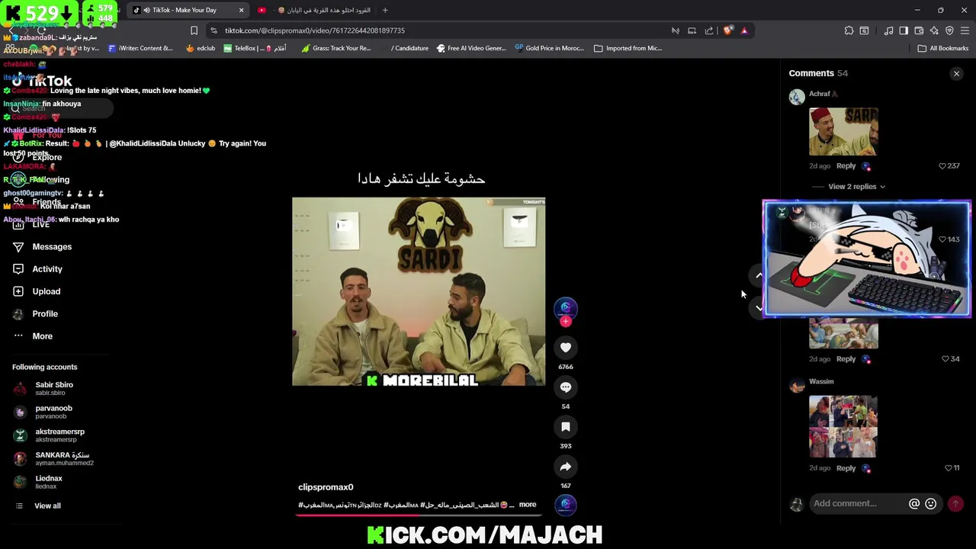
Task: Open Wassim's commenter avatar
Action: point(797,385)
